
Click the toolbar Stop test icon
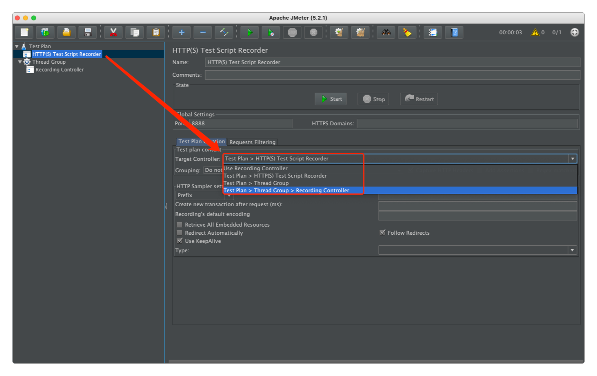pos(292,32)
